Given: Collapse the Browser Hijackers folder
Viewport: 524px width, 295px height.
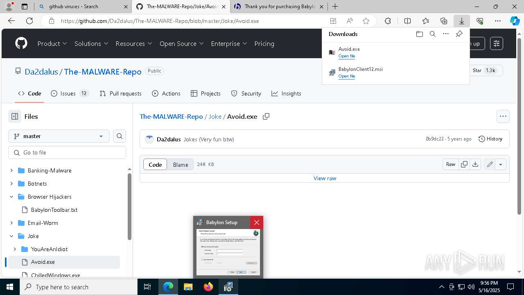Looking at the screenshot, I should tap(11, 197).
